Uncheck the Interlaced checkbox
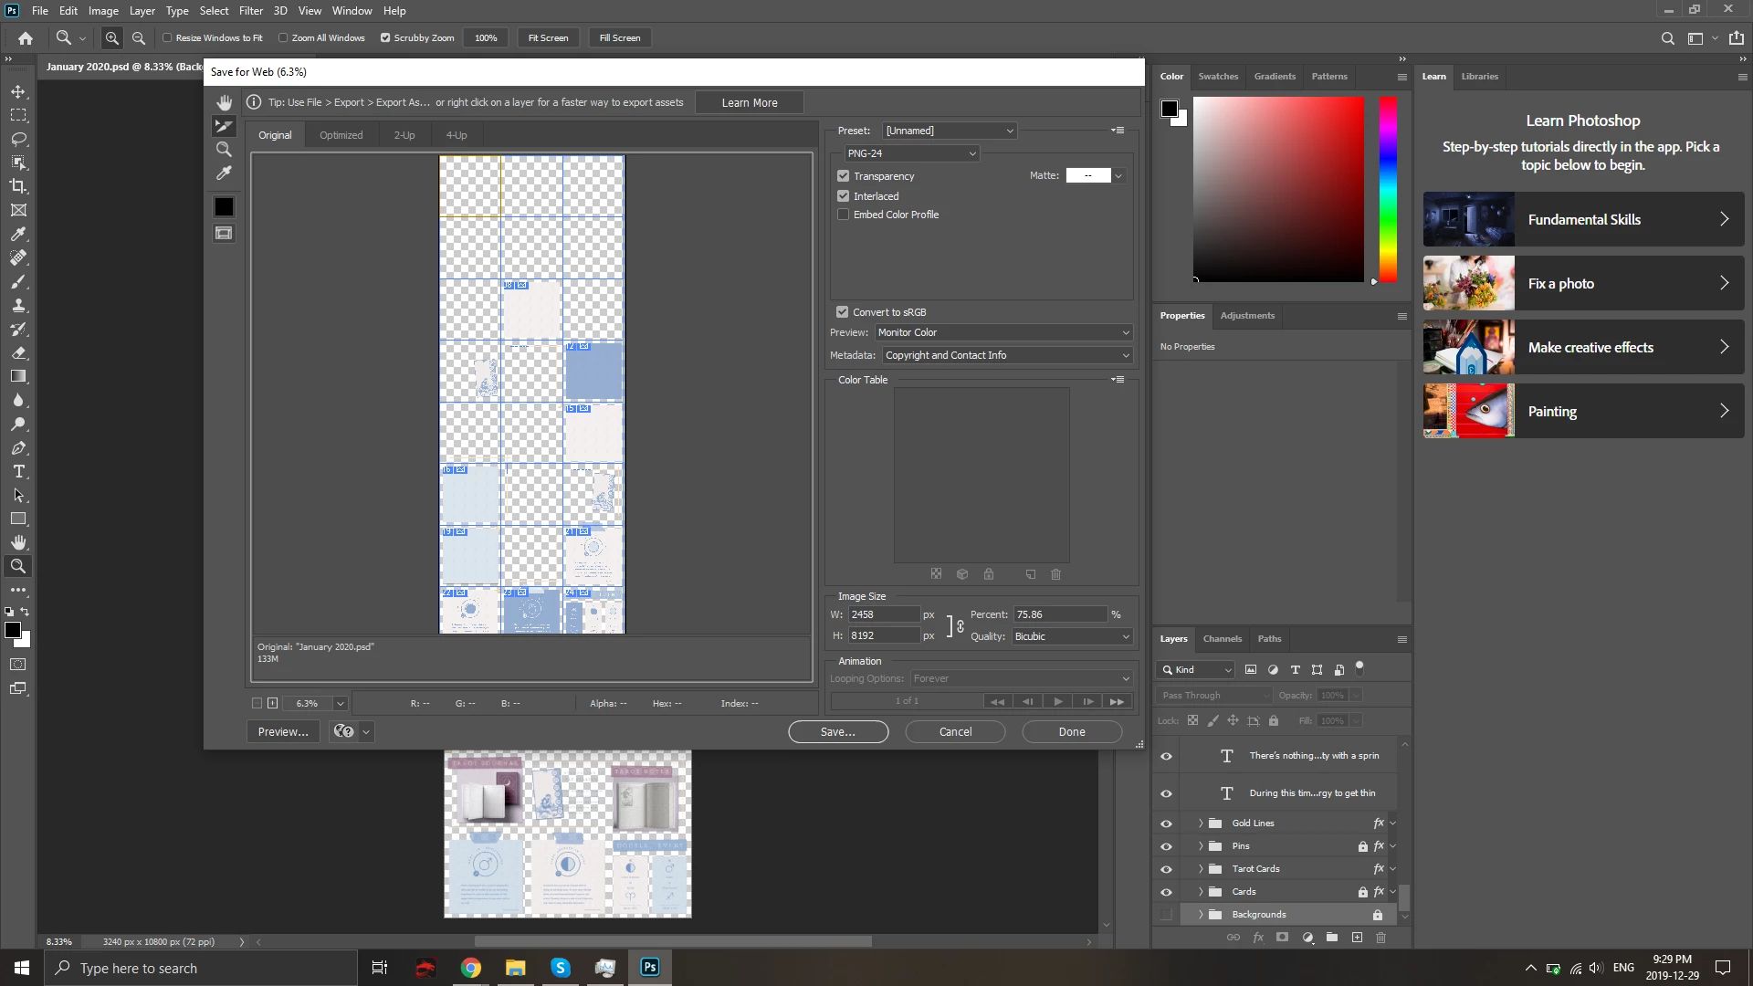 [x=843, y=196]
